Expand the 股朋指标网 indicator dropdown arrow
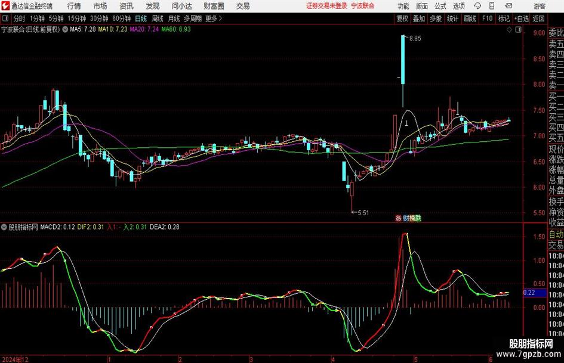The height and width of the screenshot is (363, 564). (x=4, y=227)
